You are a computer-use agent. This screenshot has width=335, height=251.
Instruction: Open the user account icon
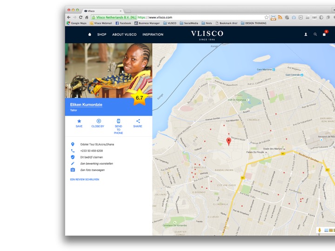click(306, 34)
